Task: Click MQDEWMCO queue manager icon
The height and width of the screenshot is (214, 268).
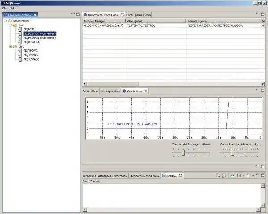Action: (21, 33)
